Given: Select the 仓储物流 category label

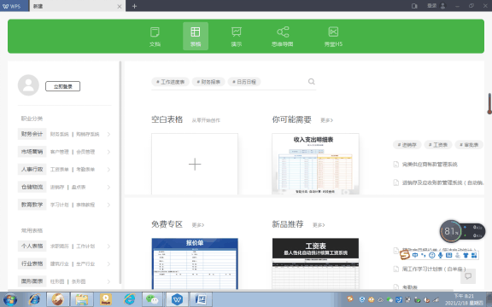Looking at the screenshot, I should [32, 187].
